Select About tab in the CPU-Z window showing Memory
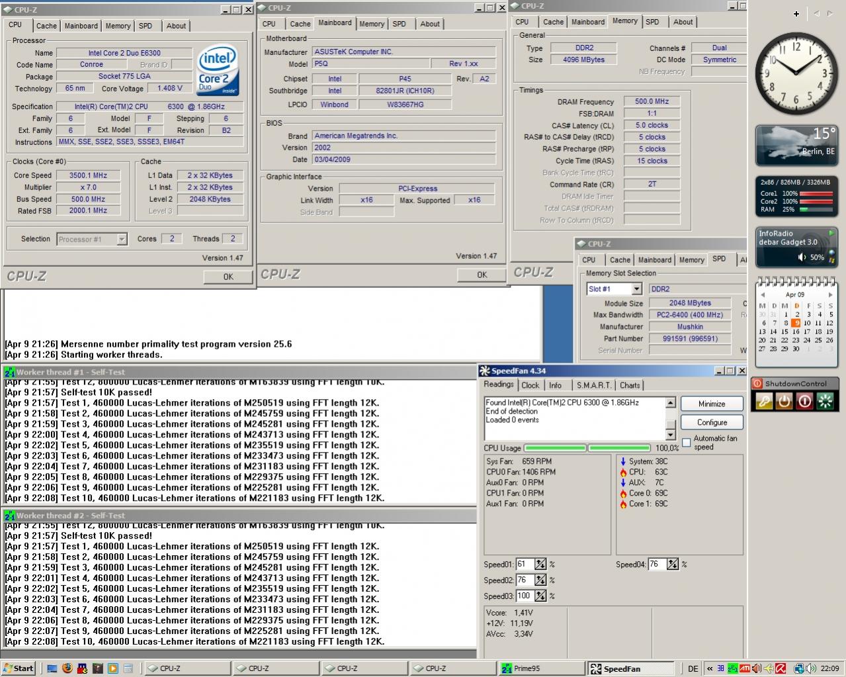This screenshot has height=677, width=846. pos(683,22)
